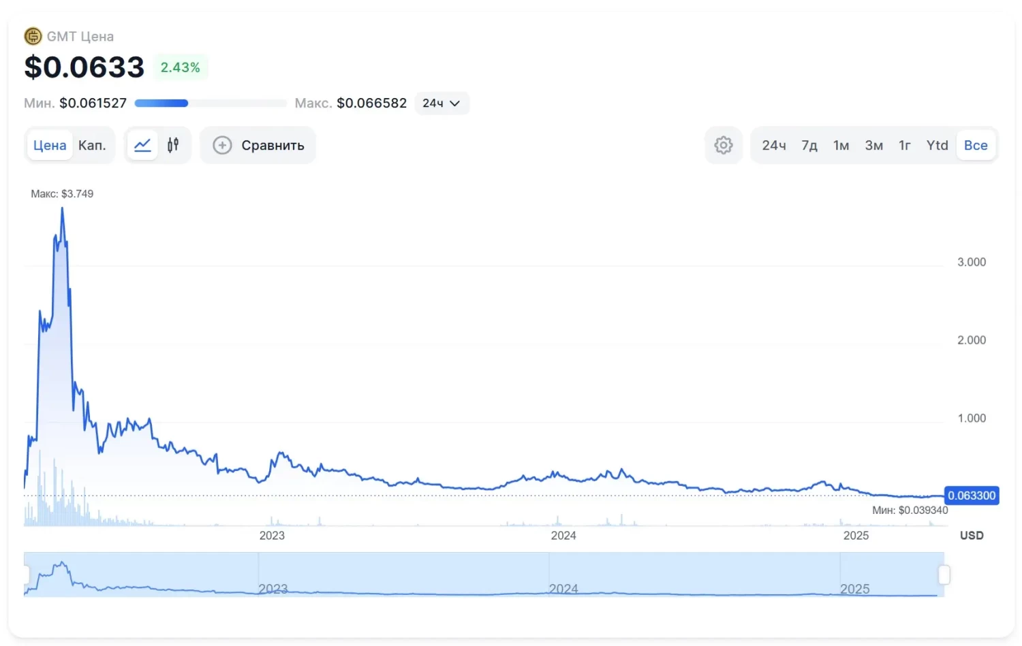Click the 2024 section in range navigator
Viewport: 1022px width, 646px height.
(694, 575)
